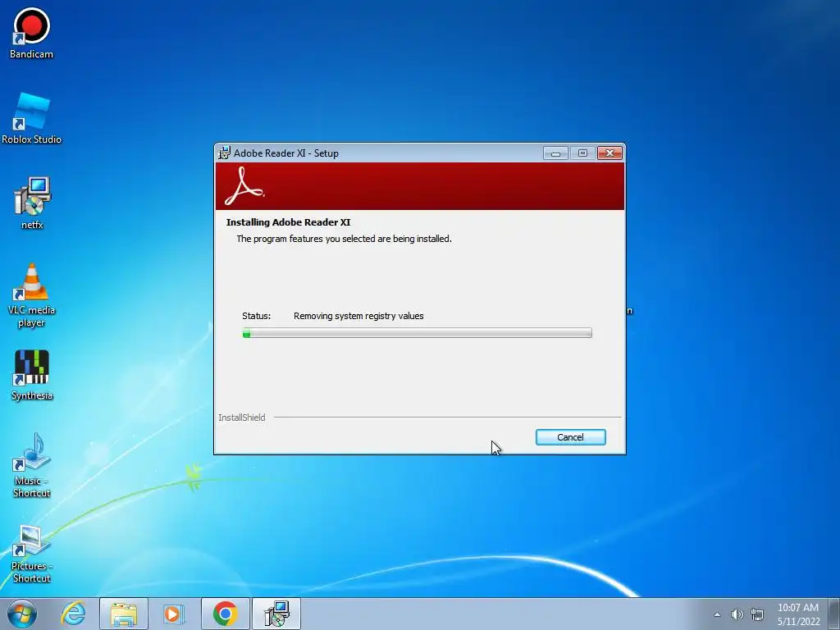Select the Pictures shortcut icon

point(32,554)
